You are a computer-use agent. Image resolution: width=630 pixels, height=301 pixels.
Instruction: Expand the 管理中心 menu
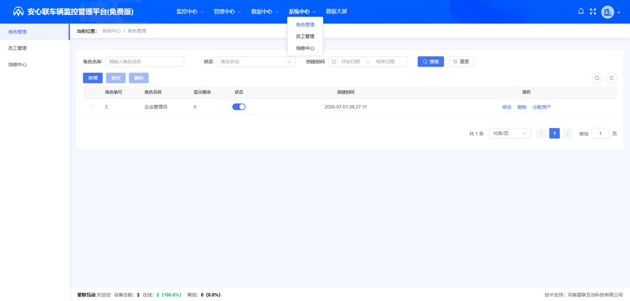pos(227,12)
